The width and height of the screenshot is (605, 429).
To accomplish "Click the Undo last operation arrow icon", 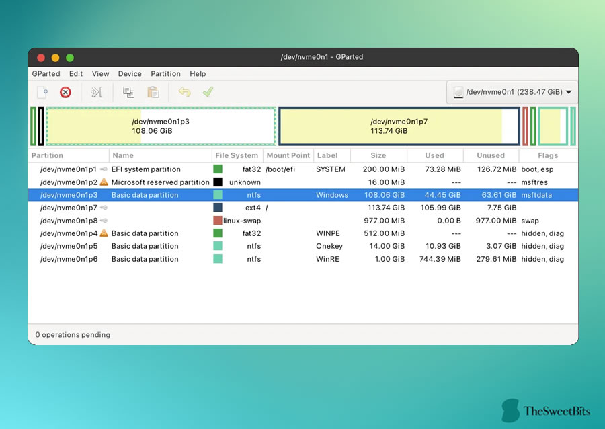I will pos(184,92).
